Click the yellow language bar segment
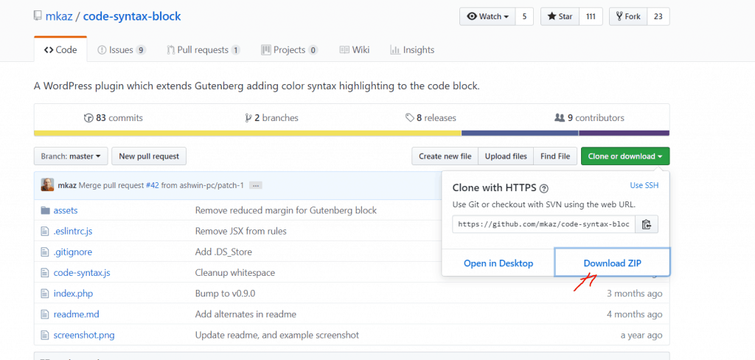 tap(248, 133)
